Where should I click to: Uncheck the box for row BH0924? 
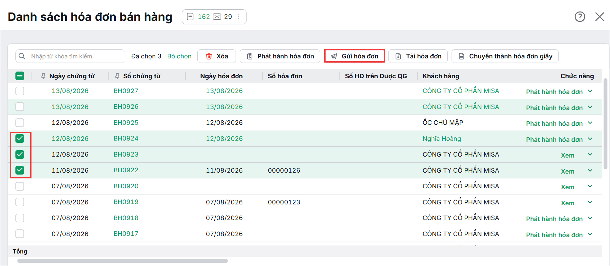click(20, 138)
